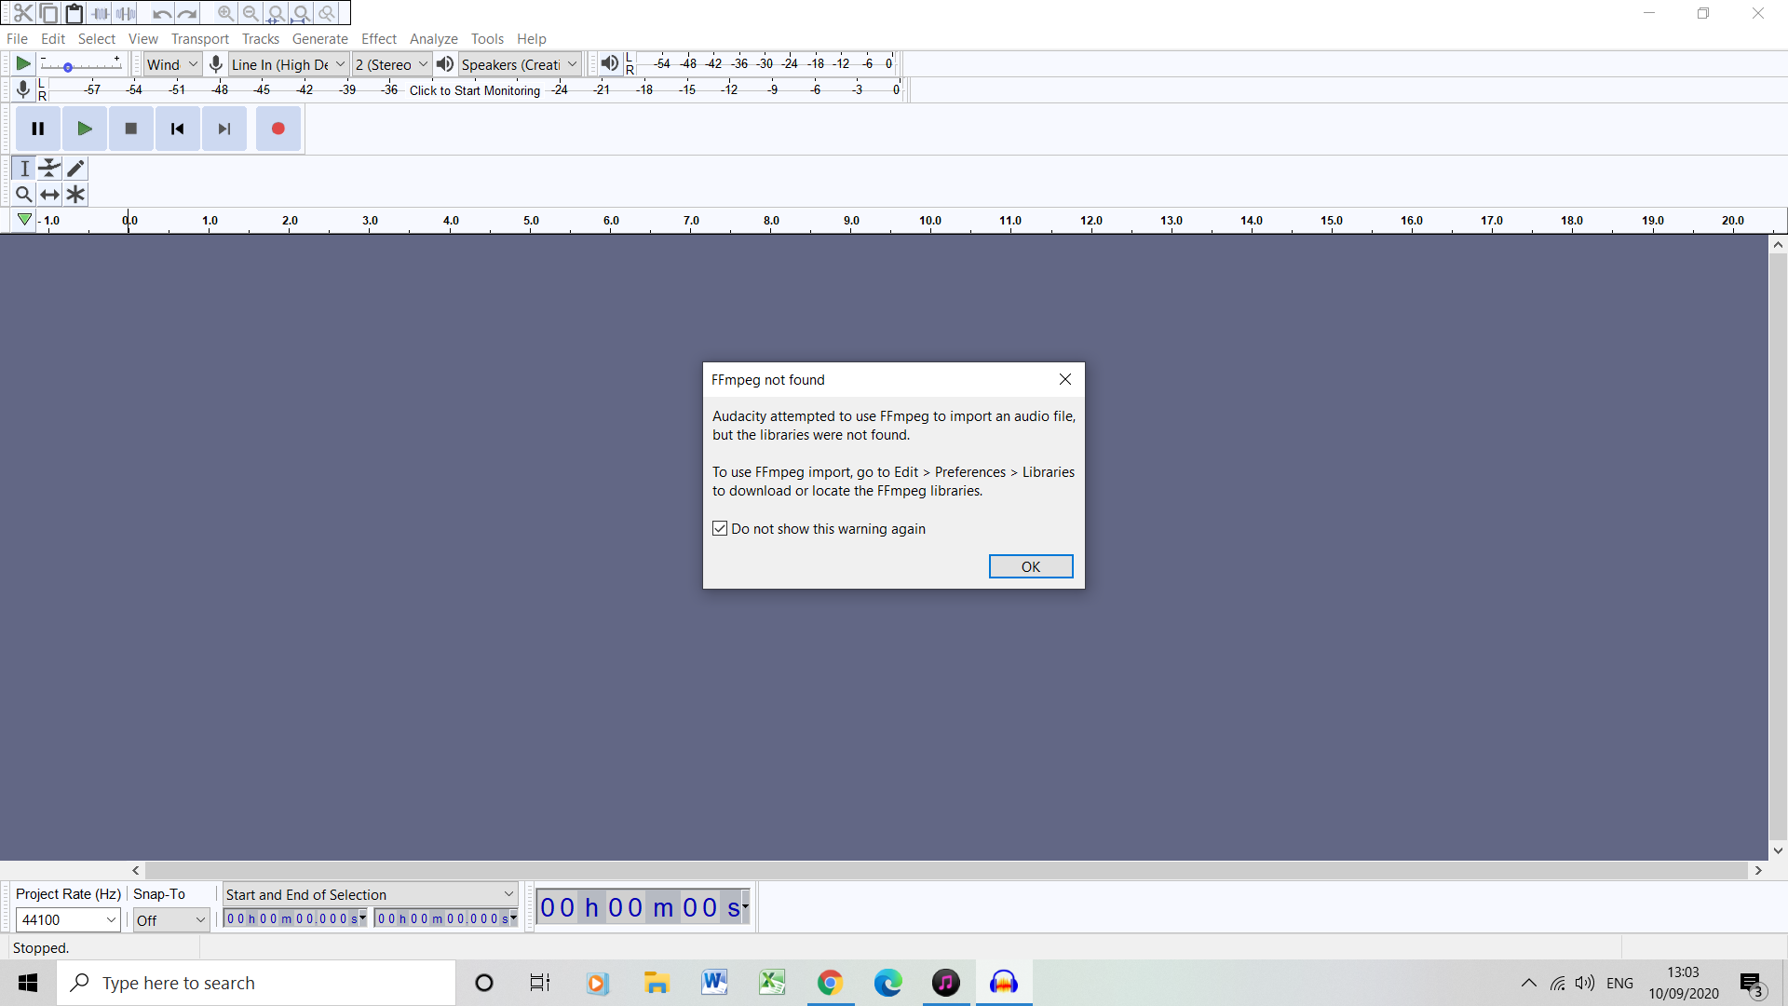1788x1006 pixels.
Task: Click Skip to Start button
Action: click(178, 129)
